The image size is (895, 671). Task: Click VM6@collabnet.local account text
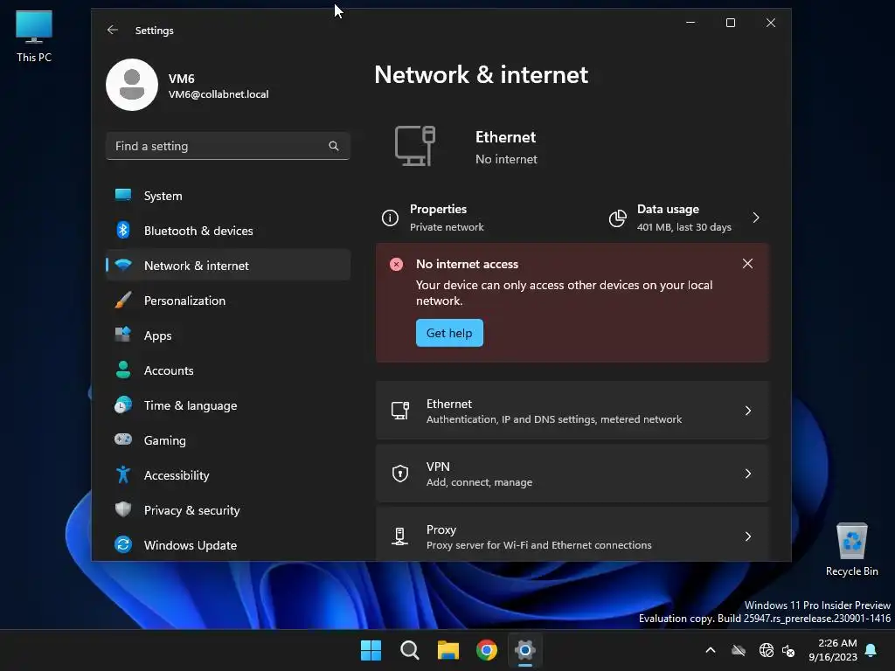tap(219, 94)
